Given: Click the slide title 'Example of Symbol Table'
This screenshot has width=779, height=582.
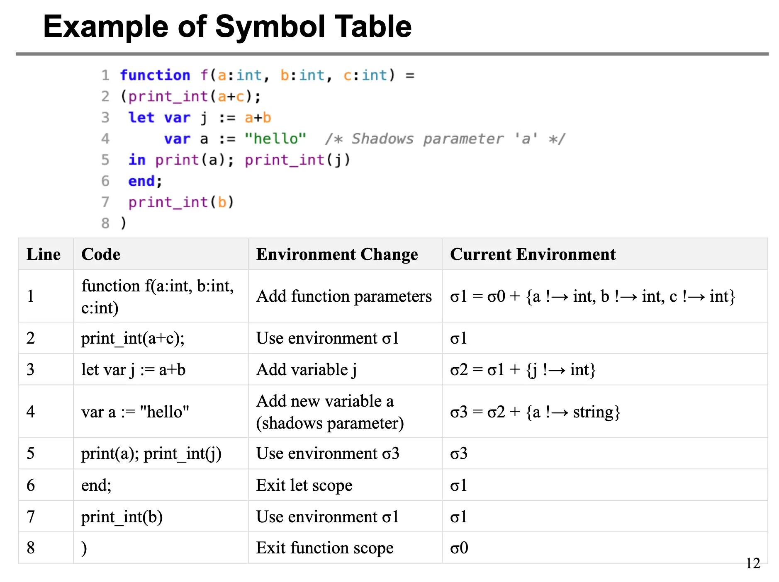Looking at the screenshot, I should tap(227, 27).
